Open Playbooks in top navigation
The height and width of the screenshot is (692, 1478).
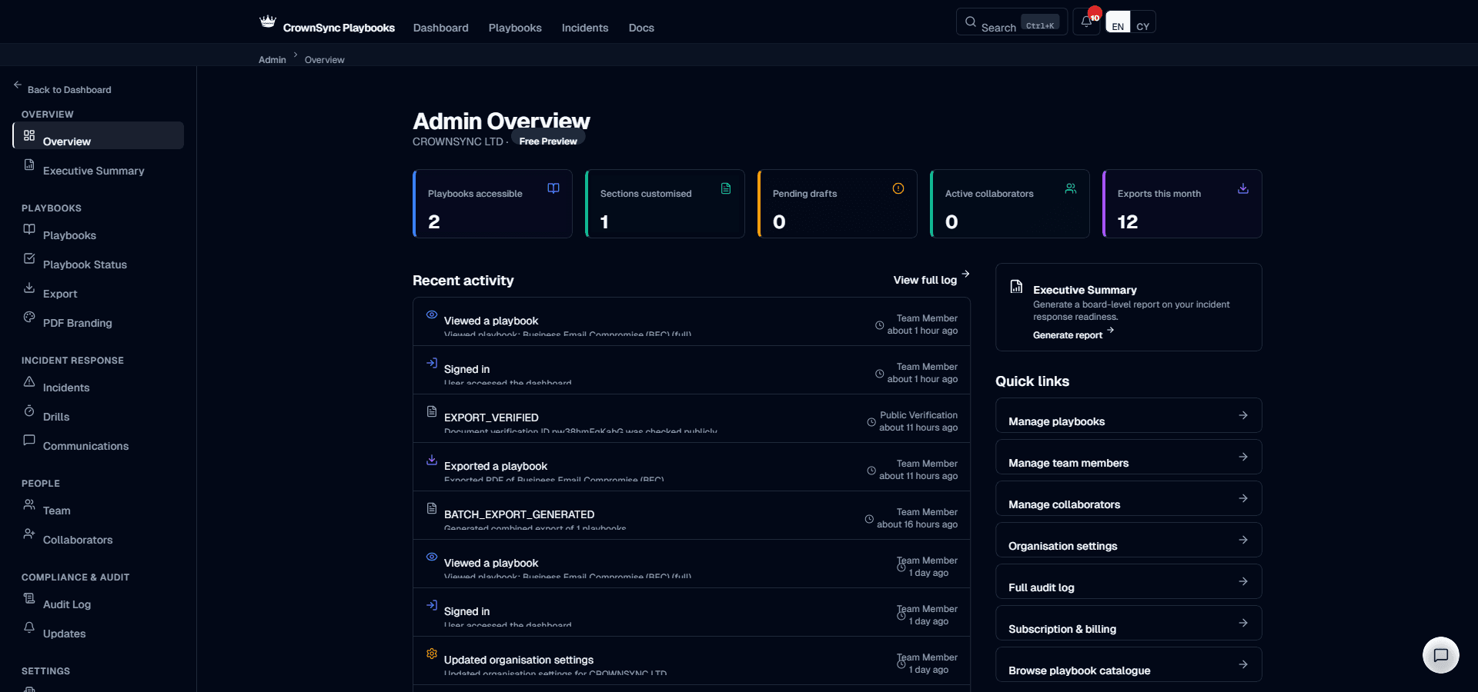pos(515,28)
